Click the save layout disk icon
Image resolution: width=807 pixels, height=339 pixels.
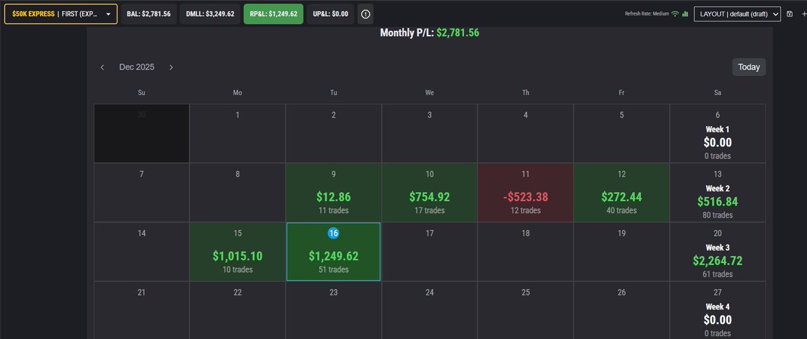coord(790,14)
